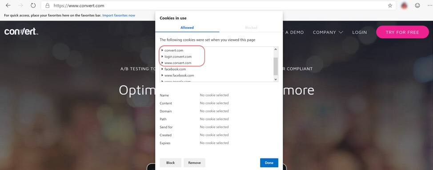This screenshot has height=170, width=433.
Task: Open the browser settings ellipsis menu
Action: [429, 5]
